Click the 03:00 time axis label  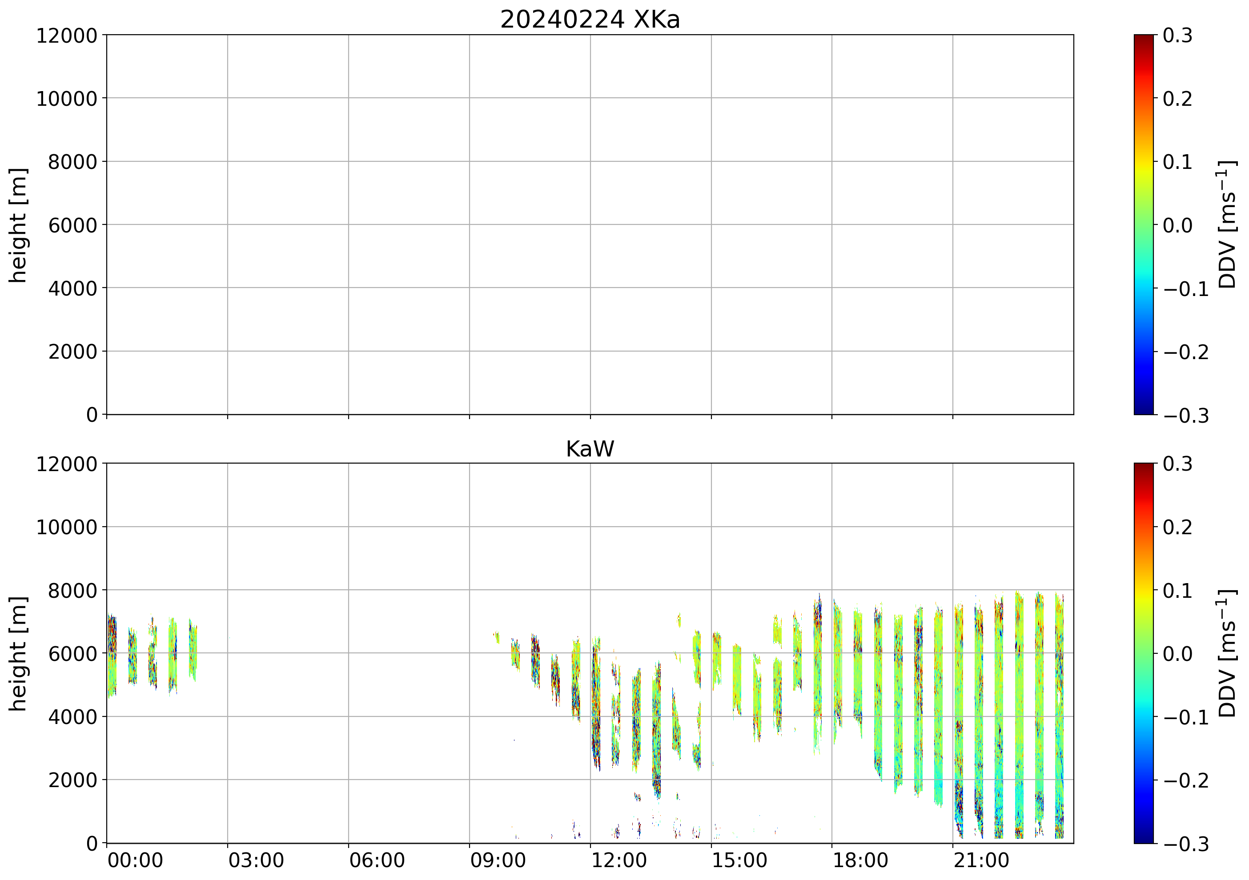click(x=256, y=861)
